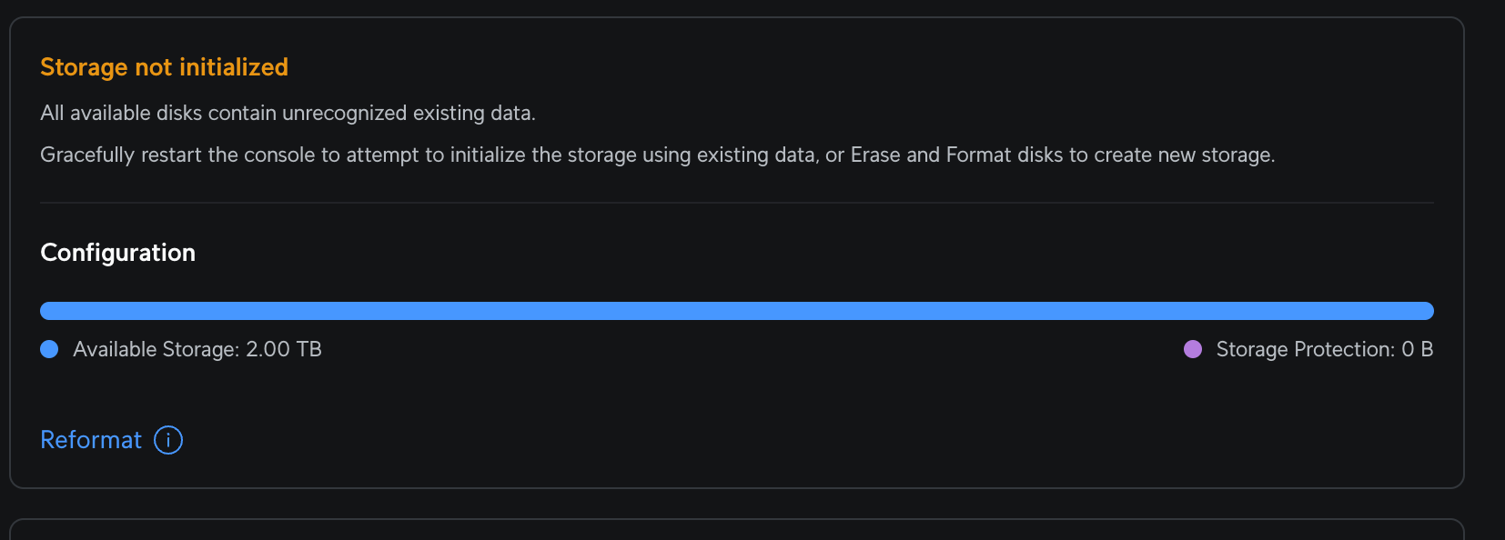Click the divider line above Configuration
This screenshot has width=1505, height=540.
[737, 203]
